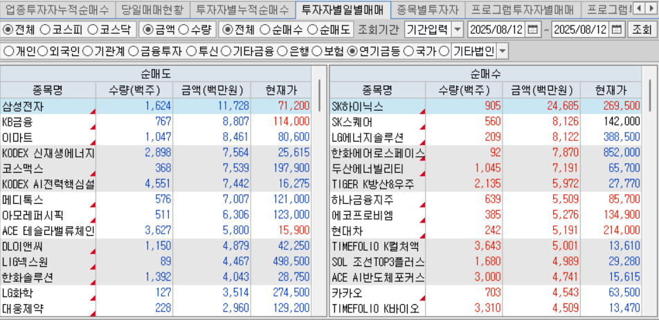Select the KB금융 row
The height and width of the screenshot is (320, 659).
[156, 122]
